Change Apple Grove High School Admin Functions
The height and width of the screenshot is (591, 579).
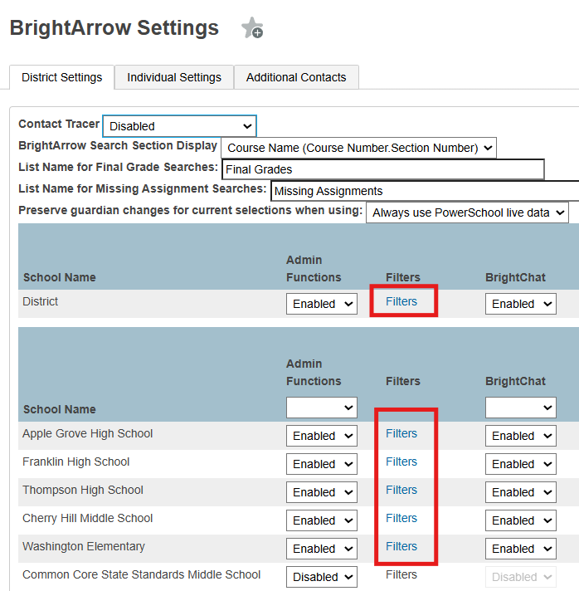(x=322, y=436)
